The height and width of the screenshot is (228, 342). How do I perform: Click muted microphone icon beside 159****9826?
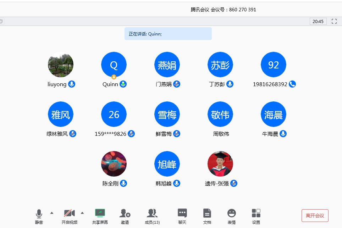pos(131,134)
